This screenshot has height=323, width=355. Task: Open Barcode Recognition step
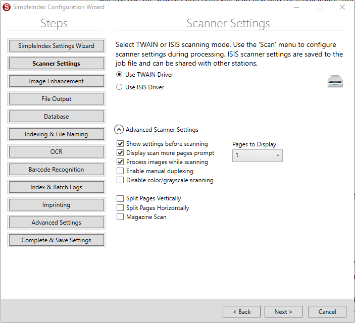tap(57, 169)
